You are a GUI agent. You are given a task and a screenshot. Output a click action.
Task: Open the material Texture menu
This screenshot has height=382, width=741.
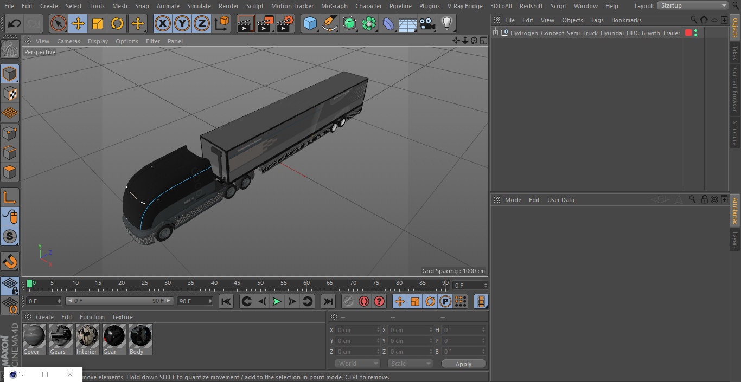[122, 317]
